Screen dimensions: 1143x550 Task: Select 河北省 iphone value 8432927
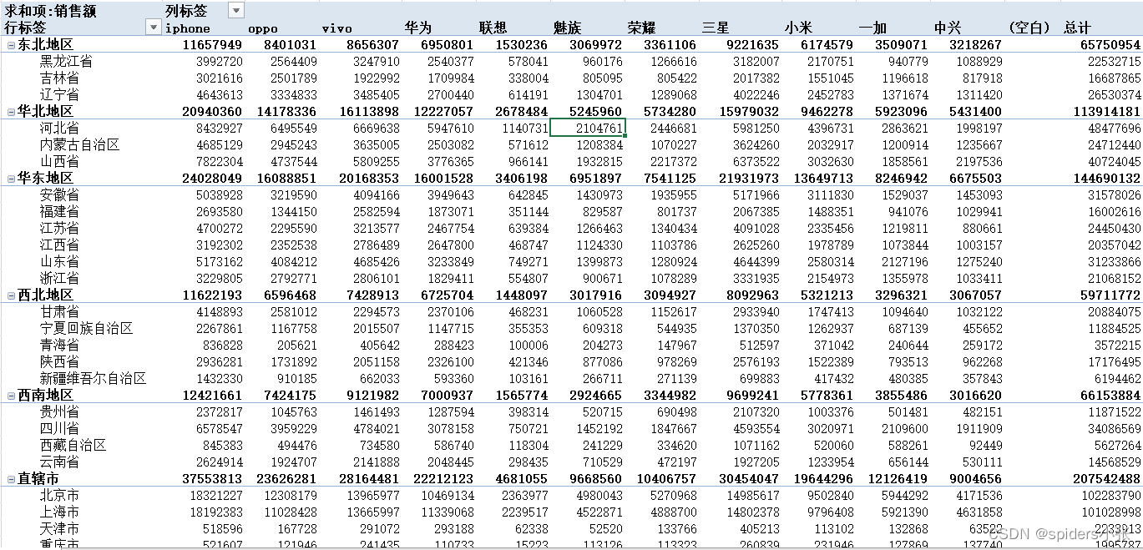coord(219,128)
